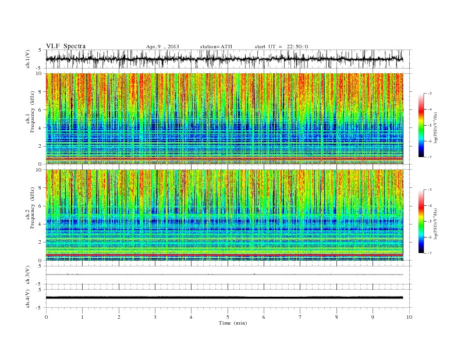Viewport: 461px width, 356px height.
Task: Select the "Apr. 9, 2013" date label
Action: tap(162, 47)
